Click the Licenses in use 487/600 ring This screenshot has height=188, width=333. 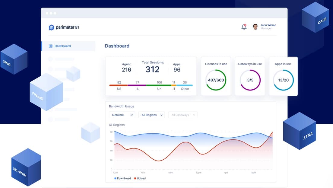pos(216,80)
